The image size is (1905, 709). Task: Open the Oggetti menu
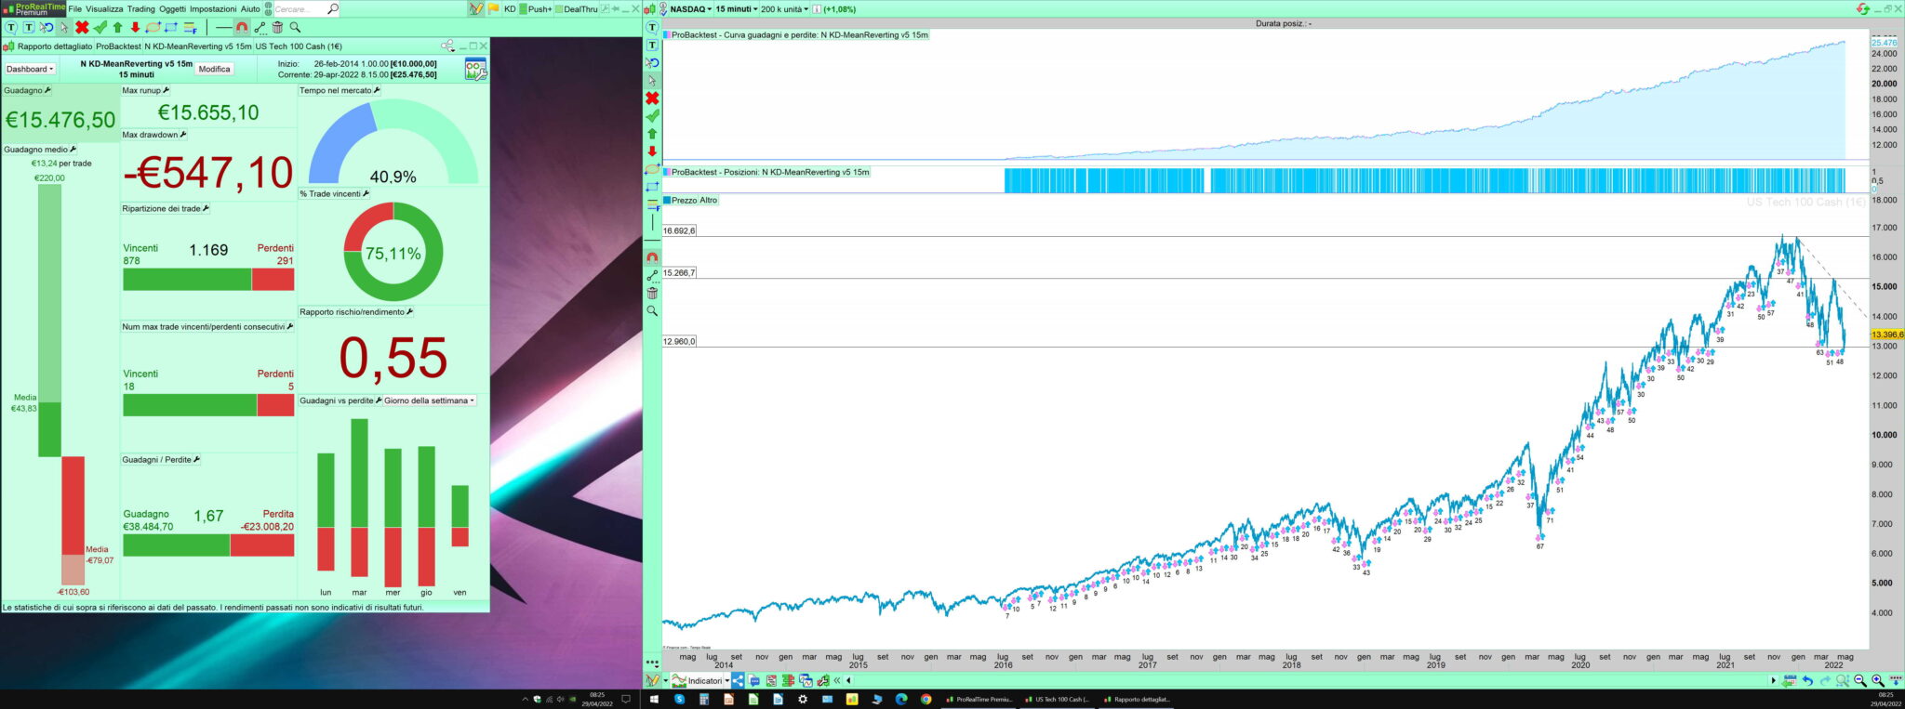[x=172, y=9]
